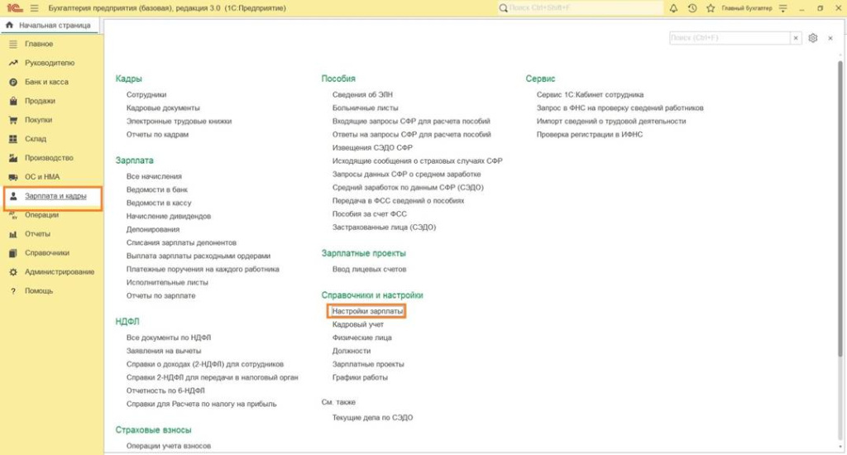Viewport: 847px width, 455px height.
Task: Open the Банк и касса section
Action: click(x=46, y=82)
